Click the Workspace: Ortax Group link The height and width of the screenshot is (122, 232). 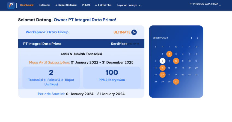pos(47,32)
